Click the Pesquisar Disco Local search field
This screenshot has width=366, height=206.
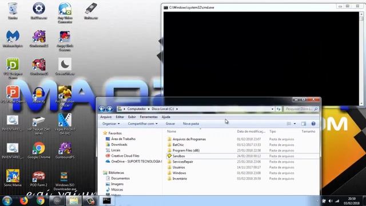[x=301, y=109]
